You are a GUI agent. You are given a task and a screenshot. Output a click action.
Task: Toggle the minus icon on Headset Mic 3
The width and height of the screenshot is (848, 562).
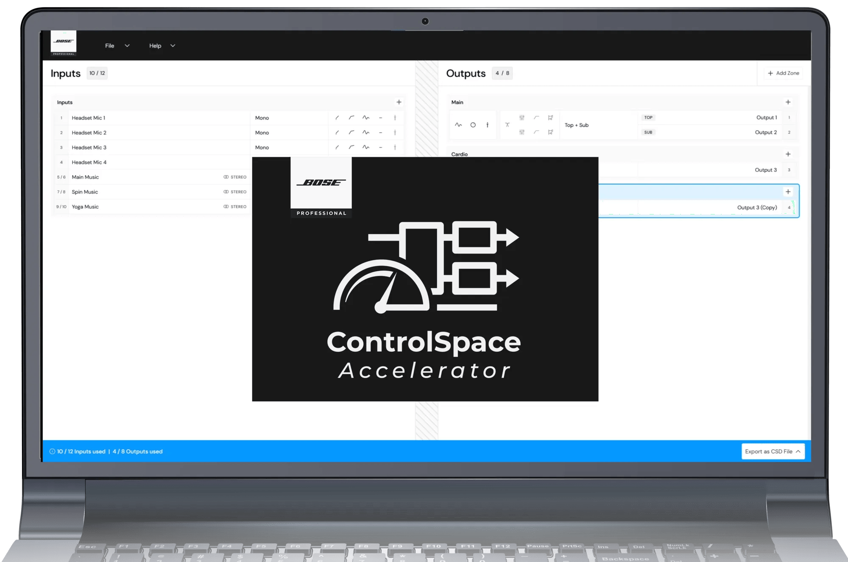[x=380, y=147]
